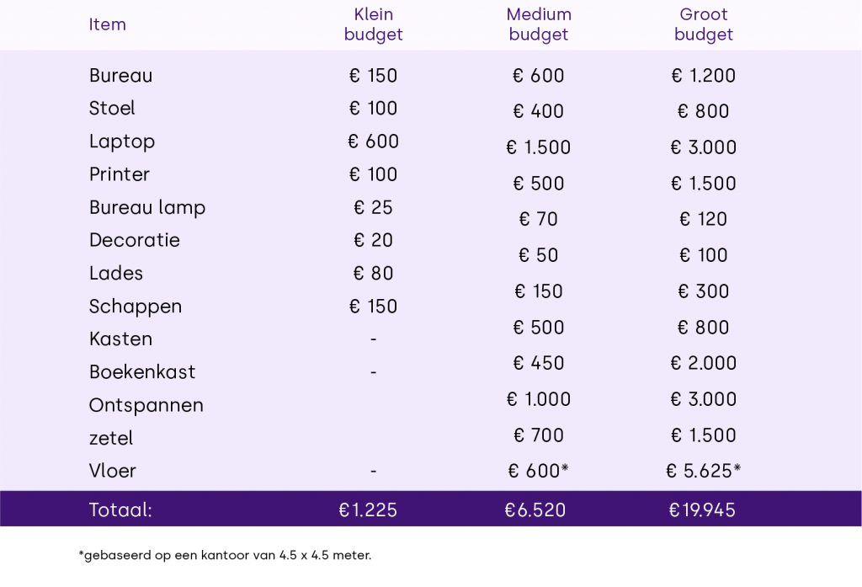Click the footnote about the 4.5 x 4.5 meter office
This screenshot has height=587, width=862.
[224, 556]
